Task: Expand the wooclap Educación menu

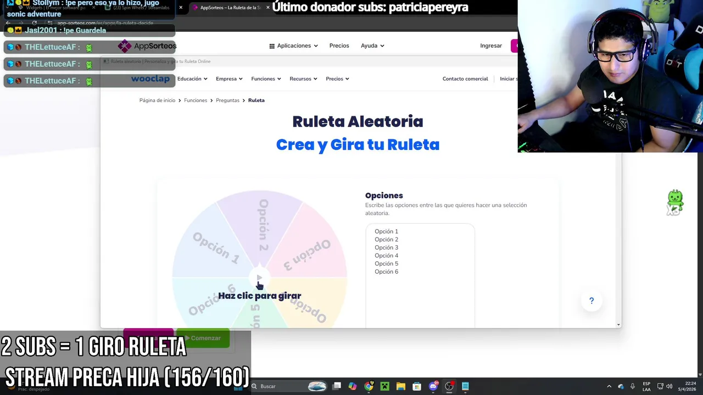Action: (x=192, y=79)
